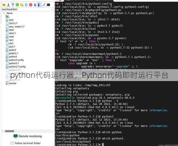Toggle the highlighted blue panel icon
Screen dimensions: 178x146
click(x=39, y=5)
